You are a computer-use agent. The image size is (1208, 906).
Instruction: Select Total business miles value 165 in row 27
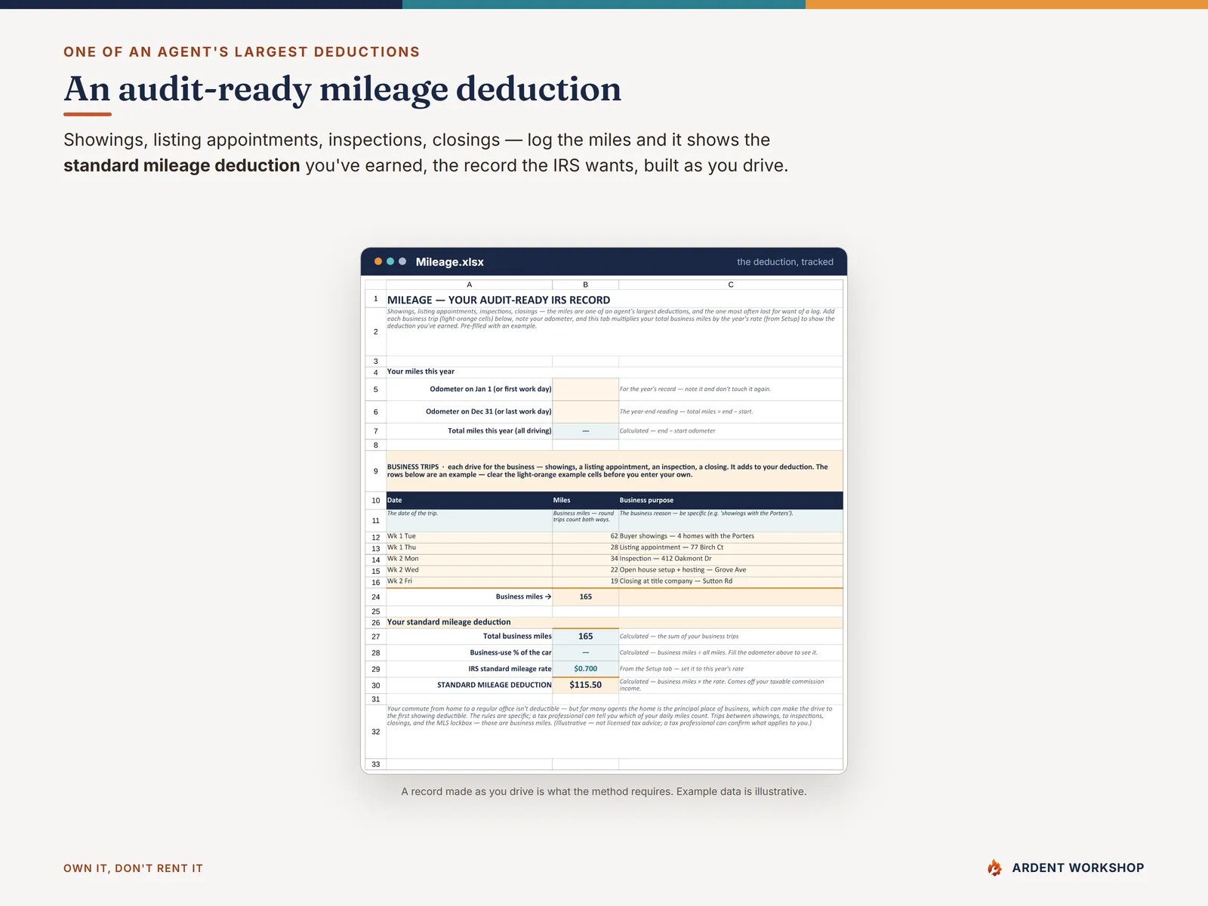point(585,636)
